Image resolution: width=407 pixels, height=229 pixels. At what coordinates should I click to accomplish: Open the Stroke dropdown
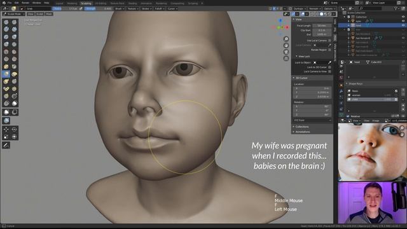[x=146, y=8]
